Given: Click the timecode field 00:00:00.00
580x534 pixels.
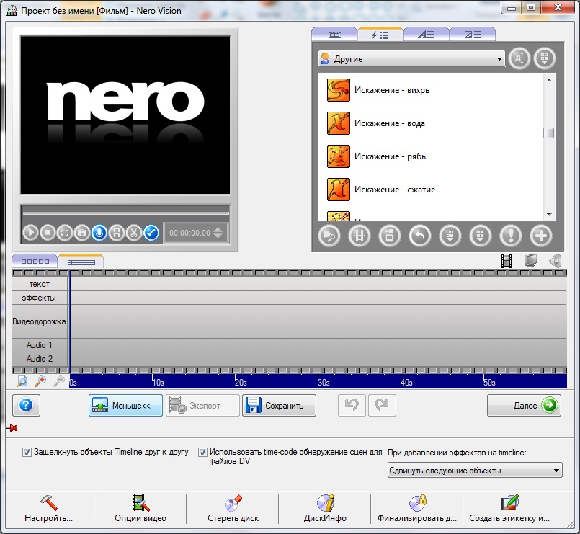Looking at the screenshot, I should point(189,233).
